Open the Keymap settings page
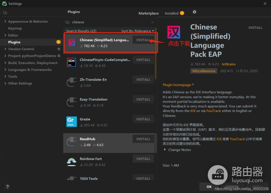The width and height of the screenshot is (271, 193). pos(15,28)
